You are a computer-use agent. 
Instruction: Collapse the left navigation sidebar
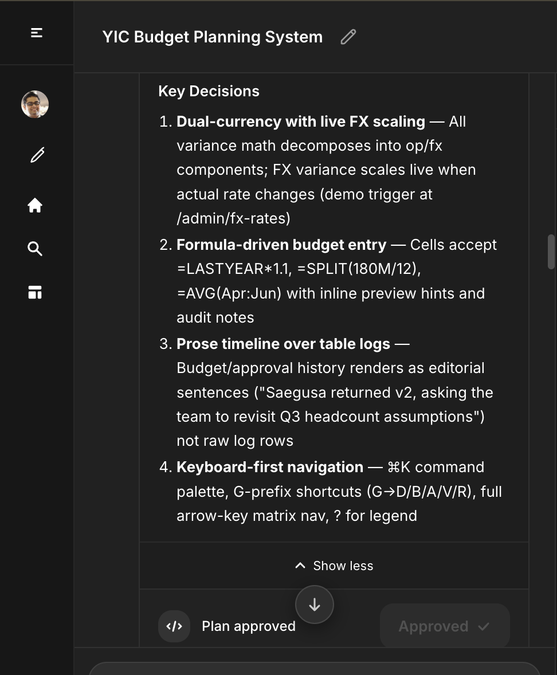[x=36, y=33]
